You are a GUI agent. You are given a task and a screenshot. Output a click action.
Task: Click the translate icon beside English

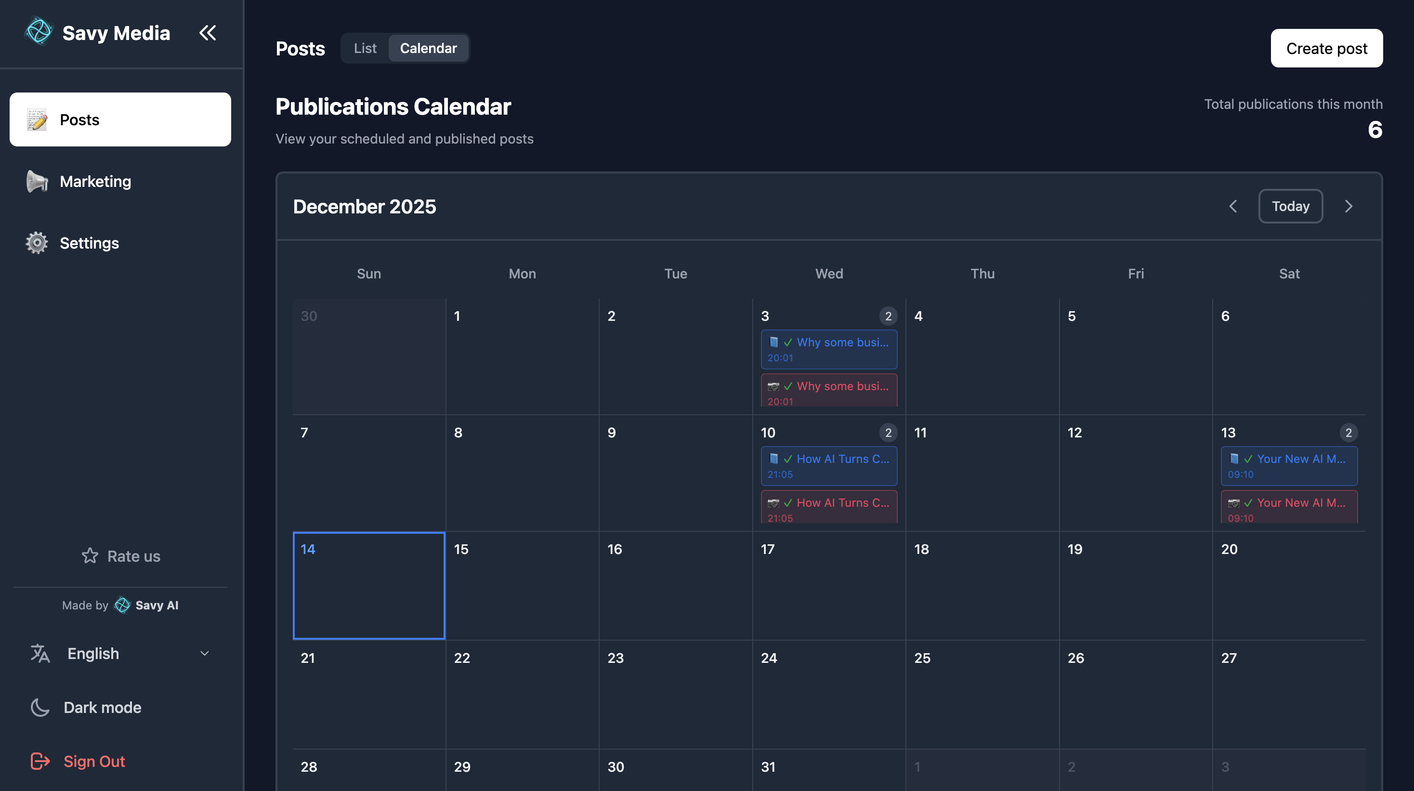(x=39, y=653)
